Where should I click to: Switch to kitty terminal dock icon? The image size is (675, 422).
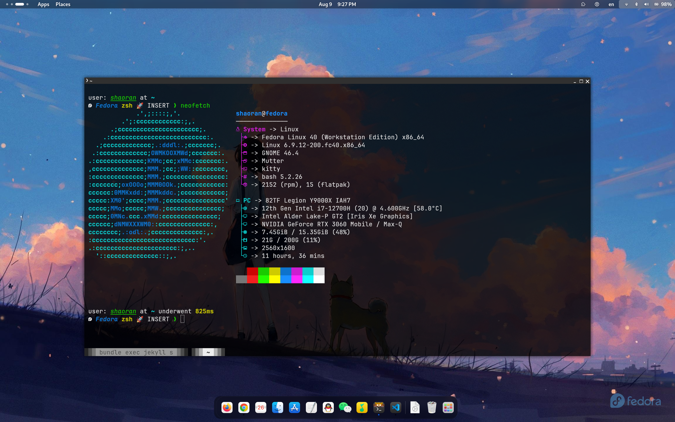click(x=379, y=407)
